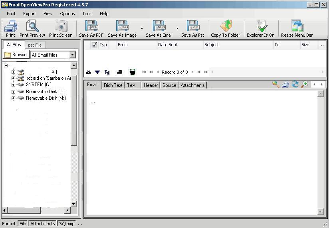Go to the previous record
Viewport: 329px width, 228px height.
pos(158,72)
